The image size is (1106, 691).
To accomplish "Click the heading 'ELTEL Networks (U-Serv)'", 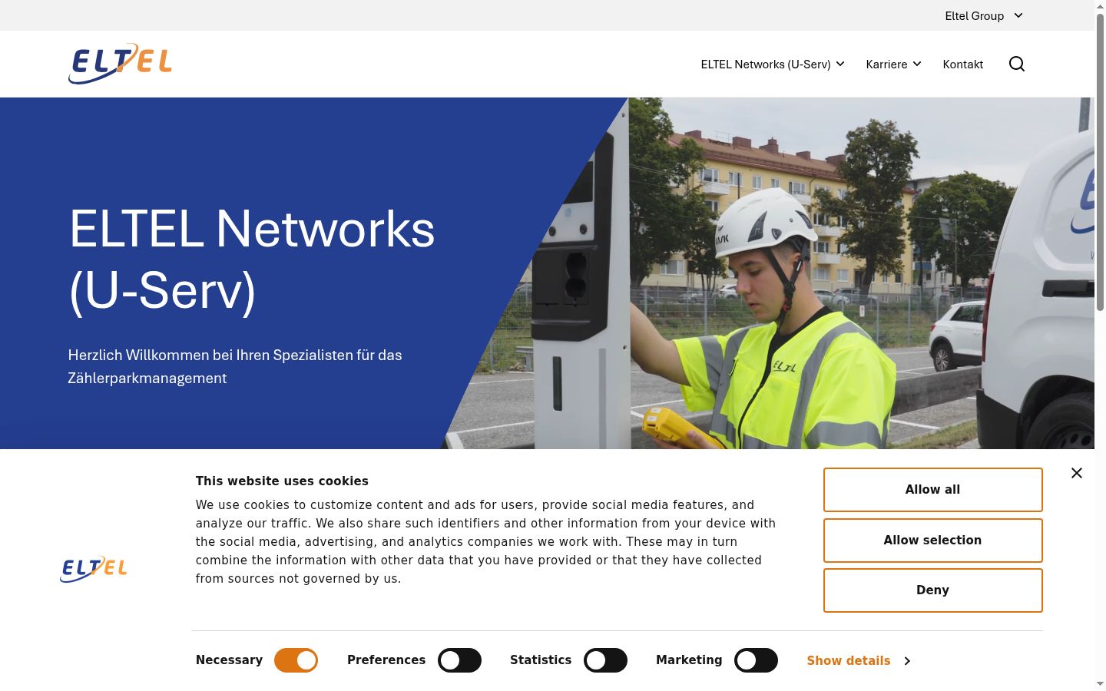I will (x=252, y=260).
